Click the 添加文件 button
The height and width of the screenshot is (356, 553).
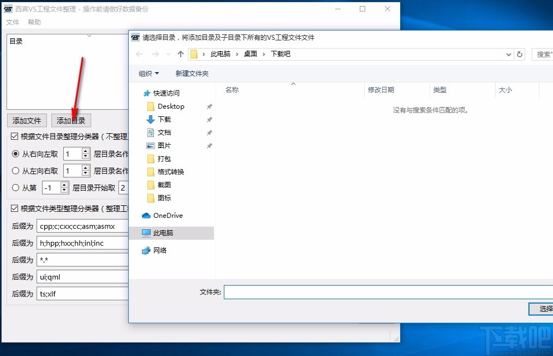pos(26,120)
